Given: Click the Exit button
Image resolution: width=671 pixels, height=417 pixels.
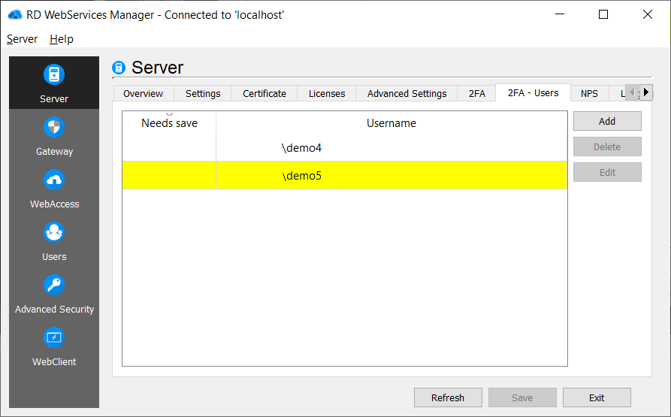Looking at the screenshot, I should 597,397.
